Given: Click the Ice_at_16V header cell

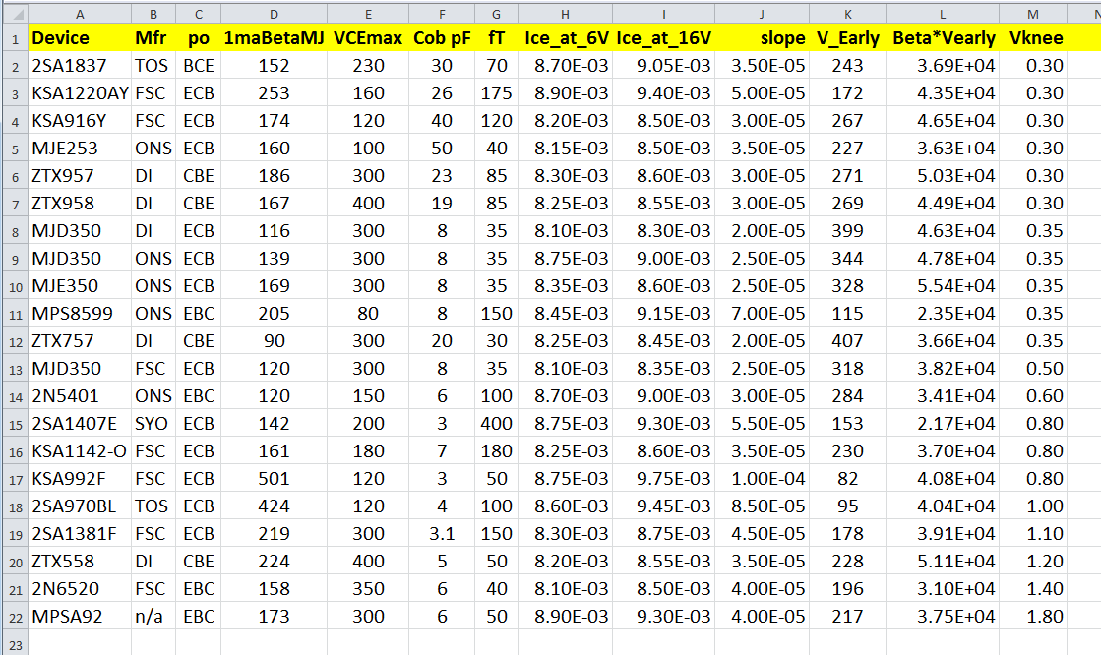Looking at the screenshot, I should 663,38.
